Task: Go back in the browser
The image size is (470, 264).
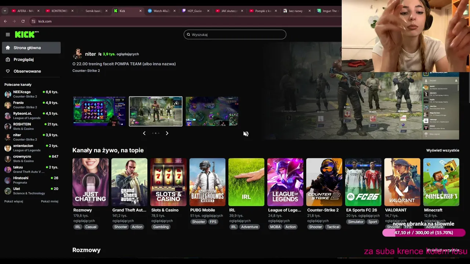Action: point(5,21)
